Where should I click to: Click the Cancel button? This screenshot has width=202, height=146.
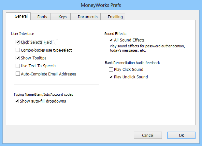pyautogui.click(x=148, y=135)
